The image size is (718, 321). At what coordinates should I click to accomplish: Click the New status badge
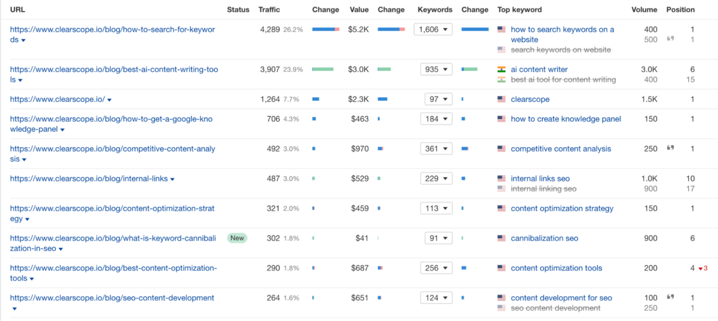(237, 238)
